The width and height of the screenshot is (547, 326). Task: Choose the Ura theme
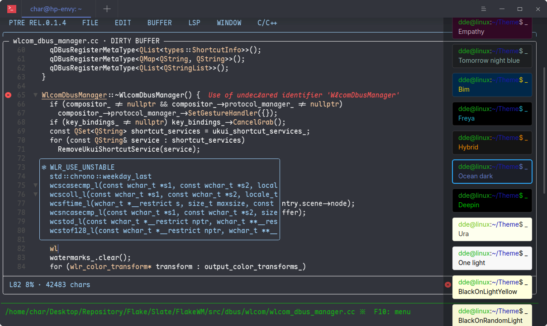pyautogui.click(x=492, y=229)
